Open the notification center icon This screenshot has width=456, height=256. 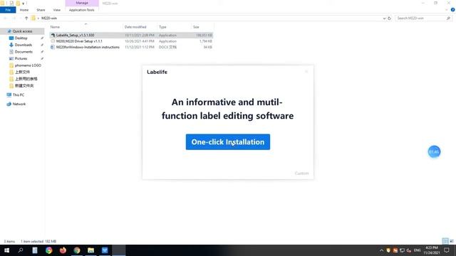pos(447,250)
